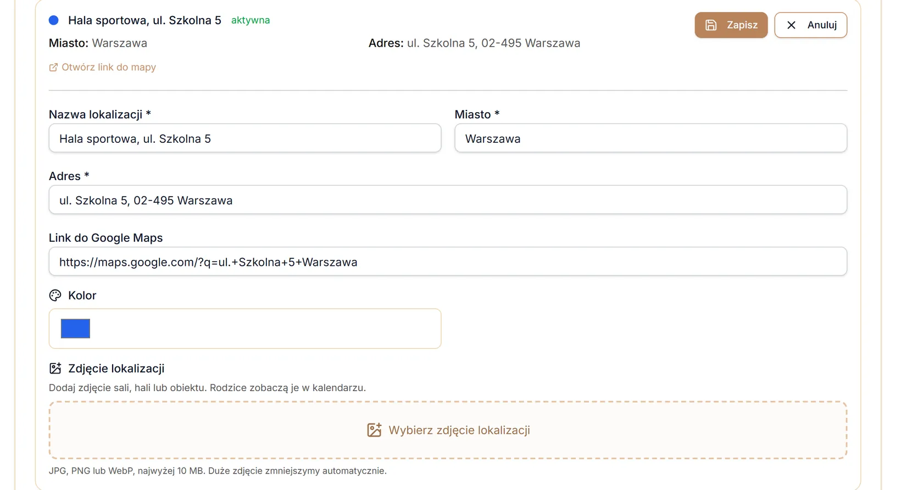
Task: Click the X icon in Anuluj button
Action: point(791,25)
